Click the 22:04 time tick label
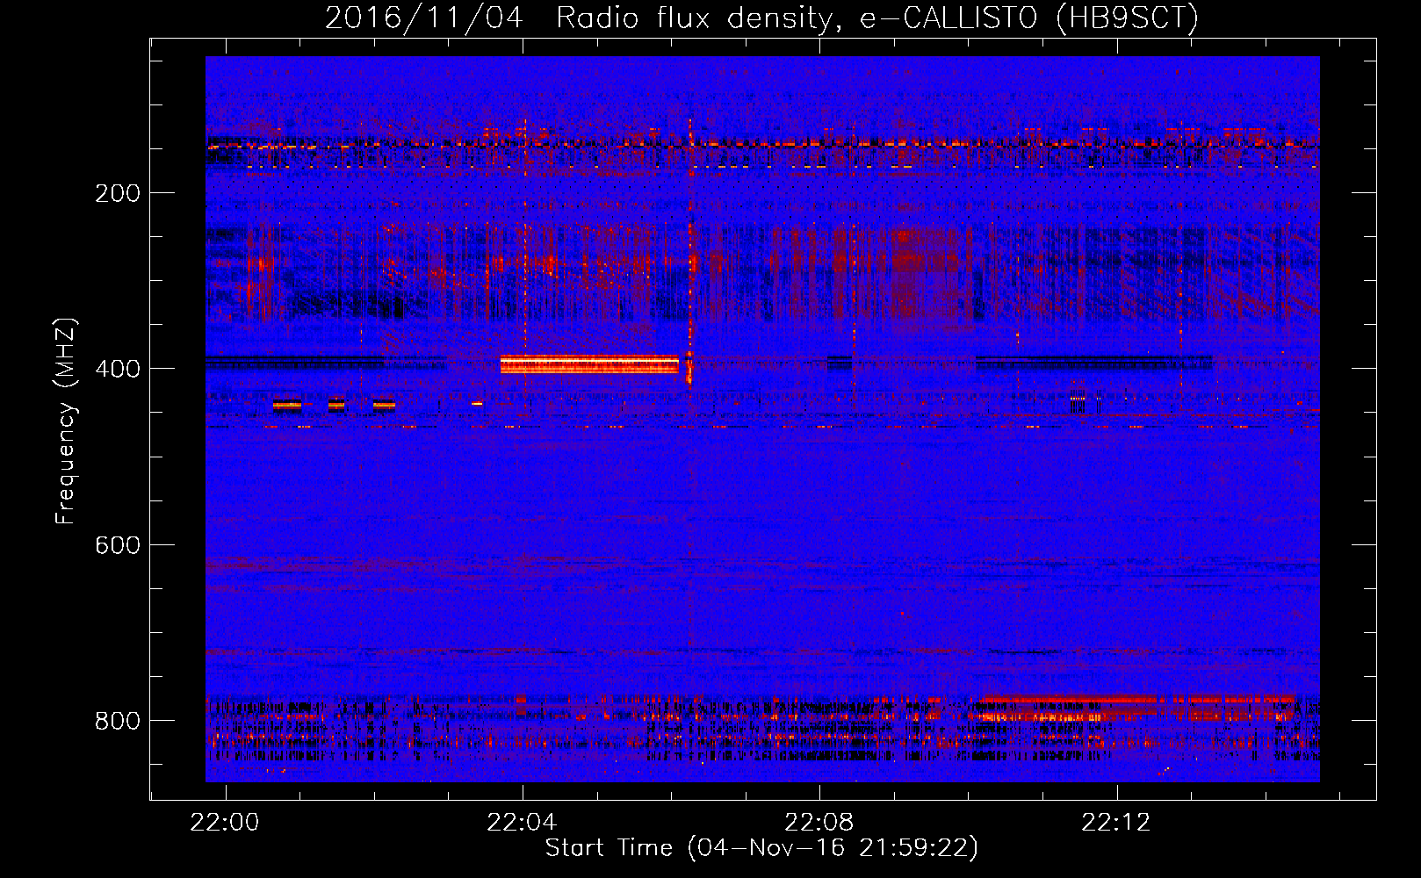Screen dimensions: 1421x878 click(x=522, y=822)
